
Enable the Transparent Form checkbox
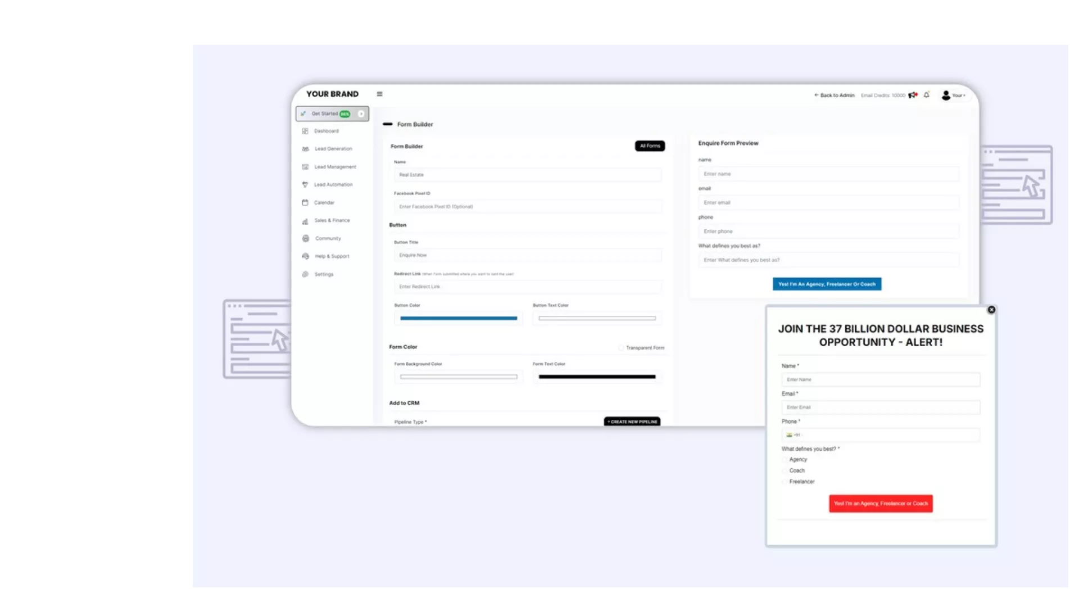[x=620, y=347]
